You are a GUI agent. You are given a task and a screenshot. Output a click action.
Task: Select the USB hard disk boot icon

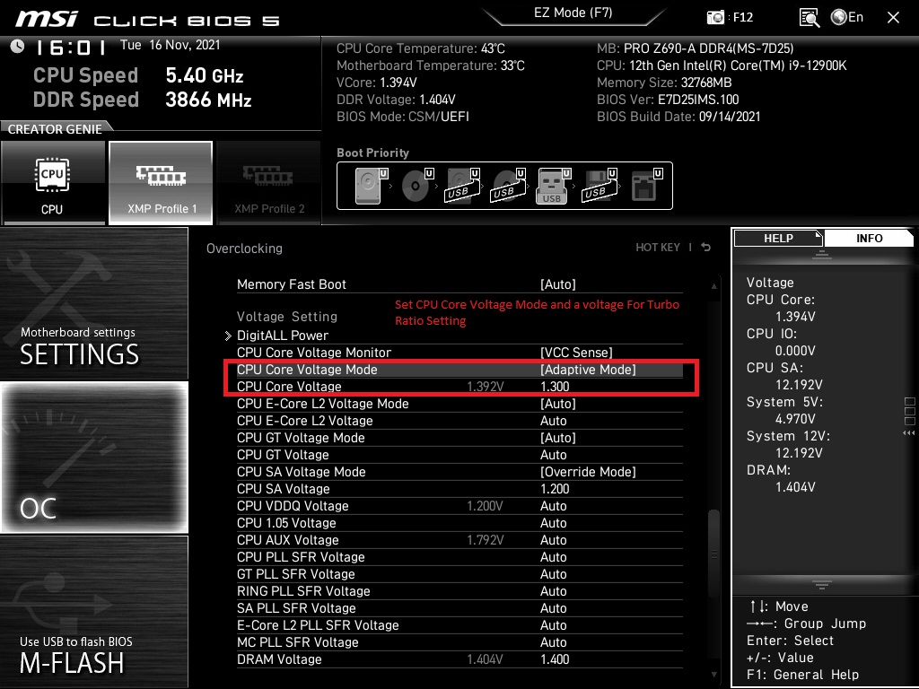point(462,186)
